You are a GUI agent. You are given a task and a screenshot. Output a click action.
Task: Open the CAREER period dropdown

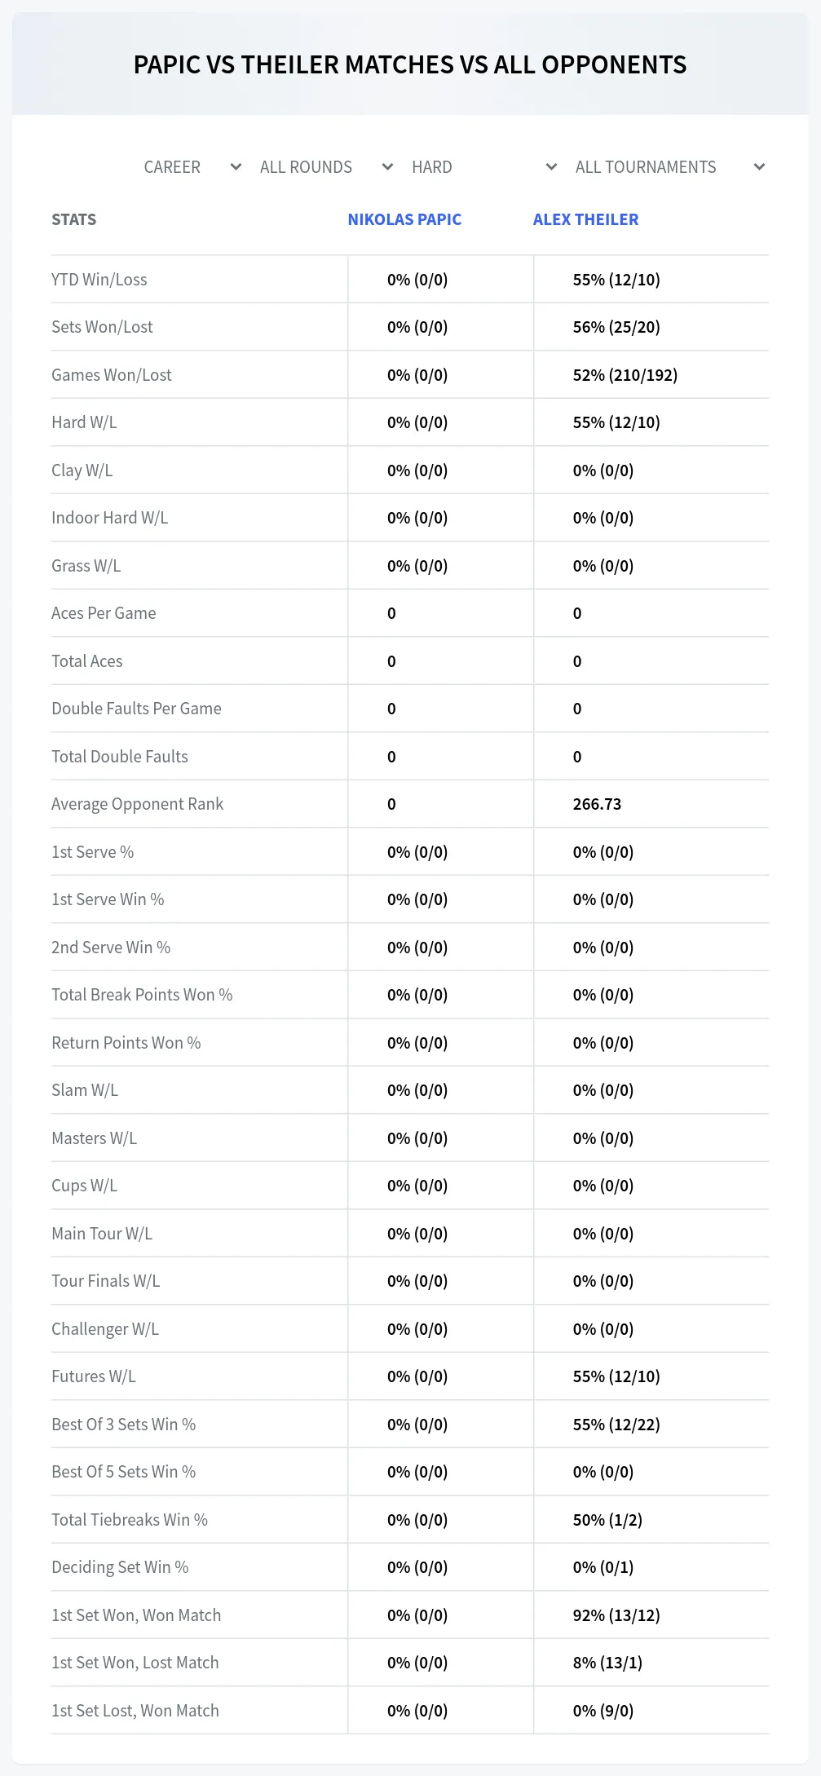tap(192, 167)
